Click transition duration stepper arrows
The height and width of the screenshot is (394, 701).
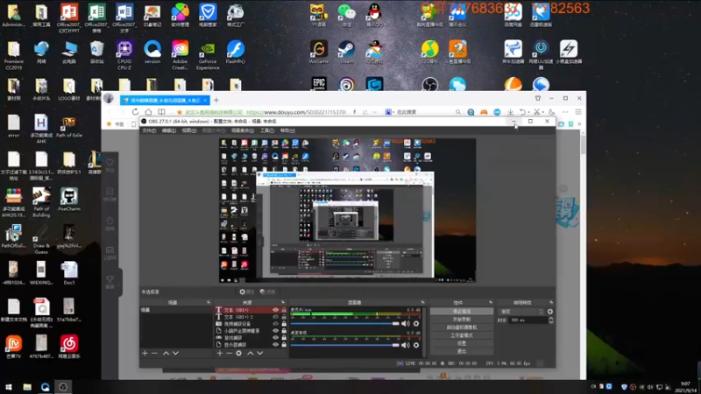tap(551, 320)
